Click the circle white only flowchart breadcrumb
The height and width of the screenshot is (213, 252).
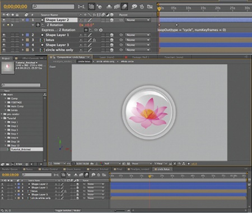tap(105, 62)
